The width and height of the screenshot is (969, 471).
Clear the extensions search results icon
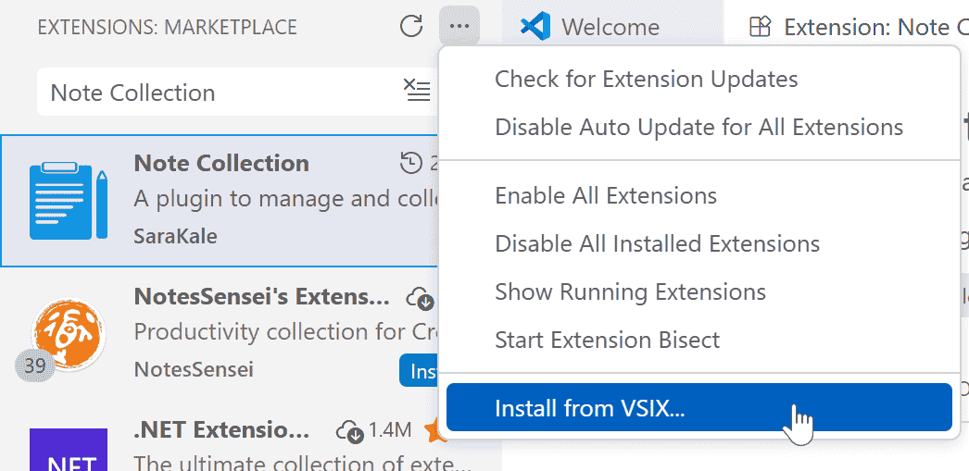pyautogui.click(x=417, y=92)
